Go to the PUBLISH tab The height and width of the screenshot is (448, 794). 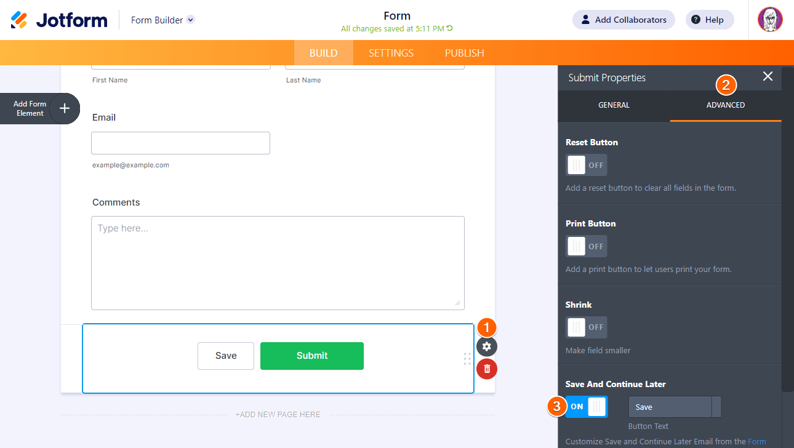tap(465, 53)
